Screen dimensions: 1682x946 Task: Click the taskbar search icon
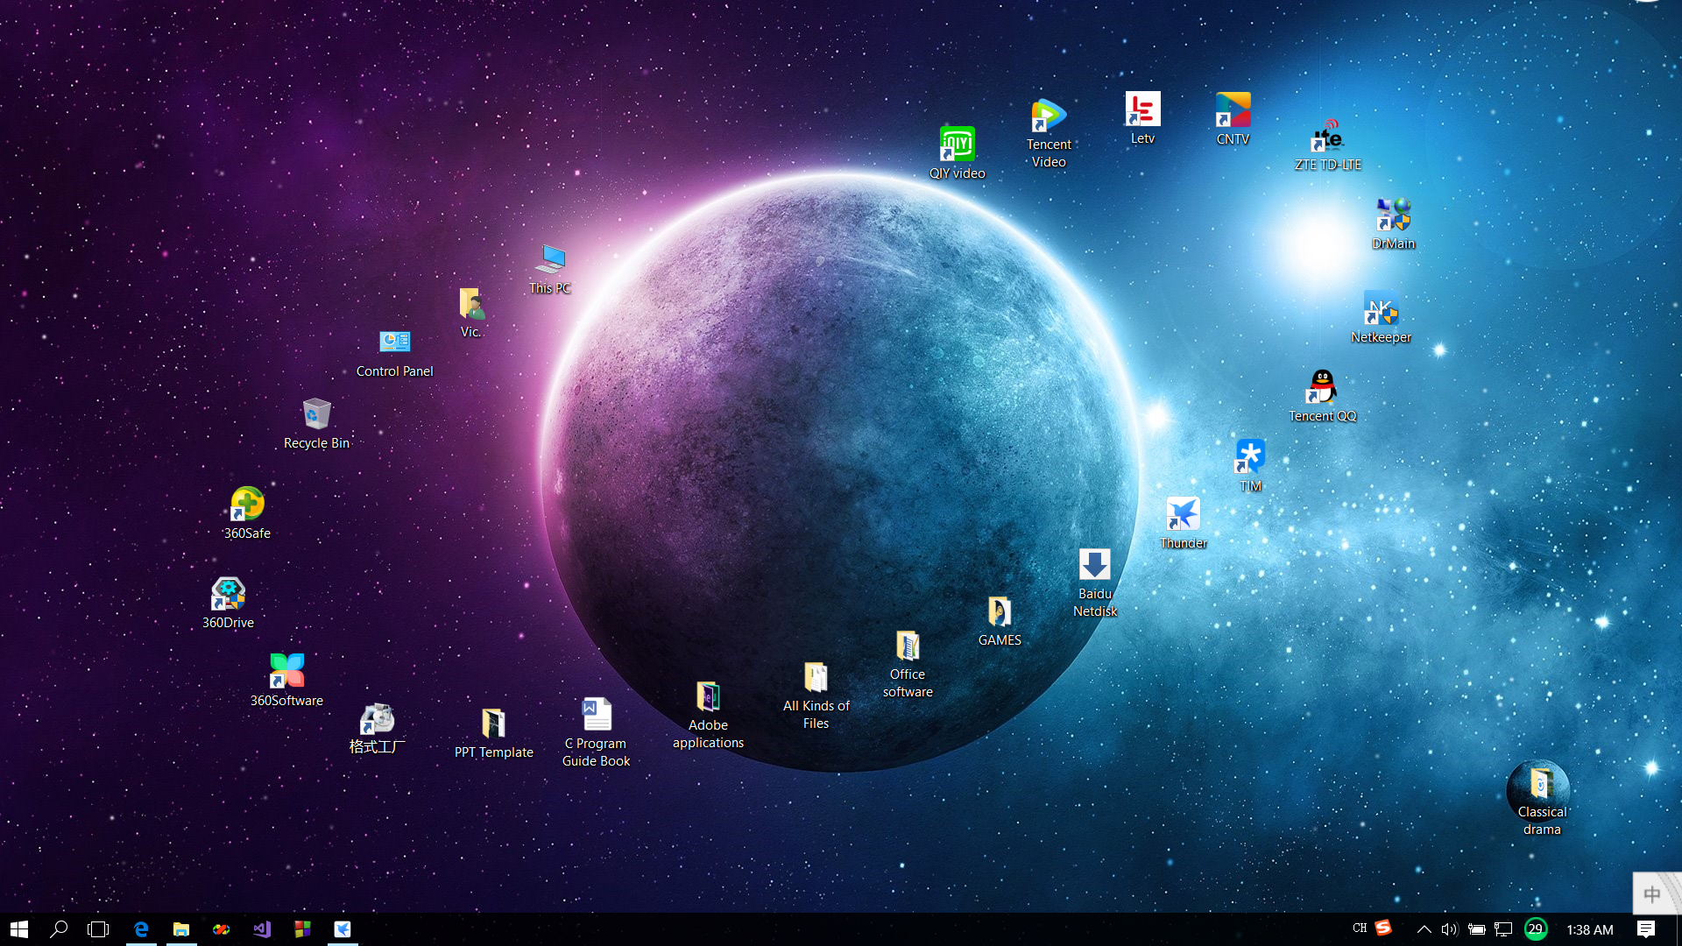click(x=58, y=928)
